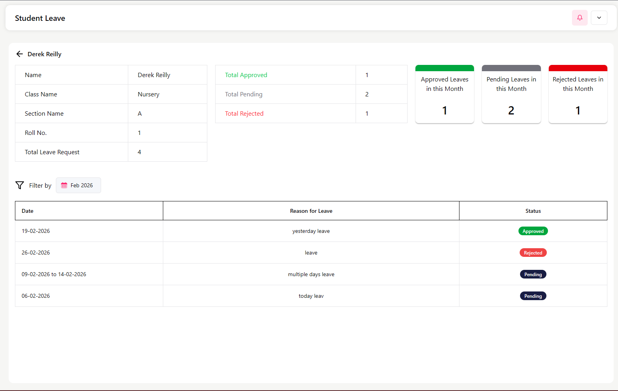Click the Rejected status badge
The image size is (618, 391).
pos(533,253)
